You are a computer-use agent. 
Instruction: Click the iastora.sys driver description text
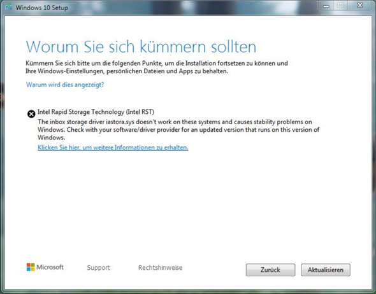pos(178,130)
